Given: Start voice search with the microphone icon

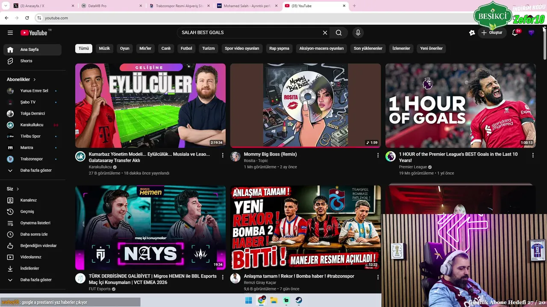Looking at the screenshot, I should pos(358,33).
